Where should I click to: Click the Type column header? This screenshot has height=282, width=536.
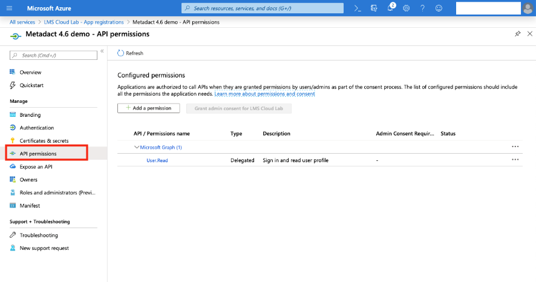236,134
